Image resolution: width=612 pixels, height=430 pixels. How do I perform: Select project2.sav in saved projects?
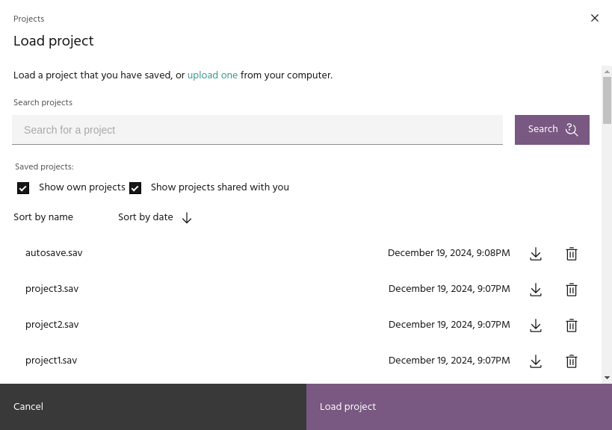point(52,325)
